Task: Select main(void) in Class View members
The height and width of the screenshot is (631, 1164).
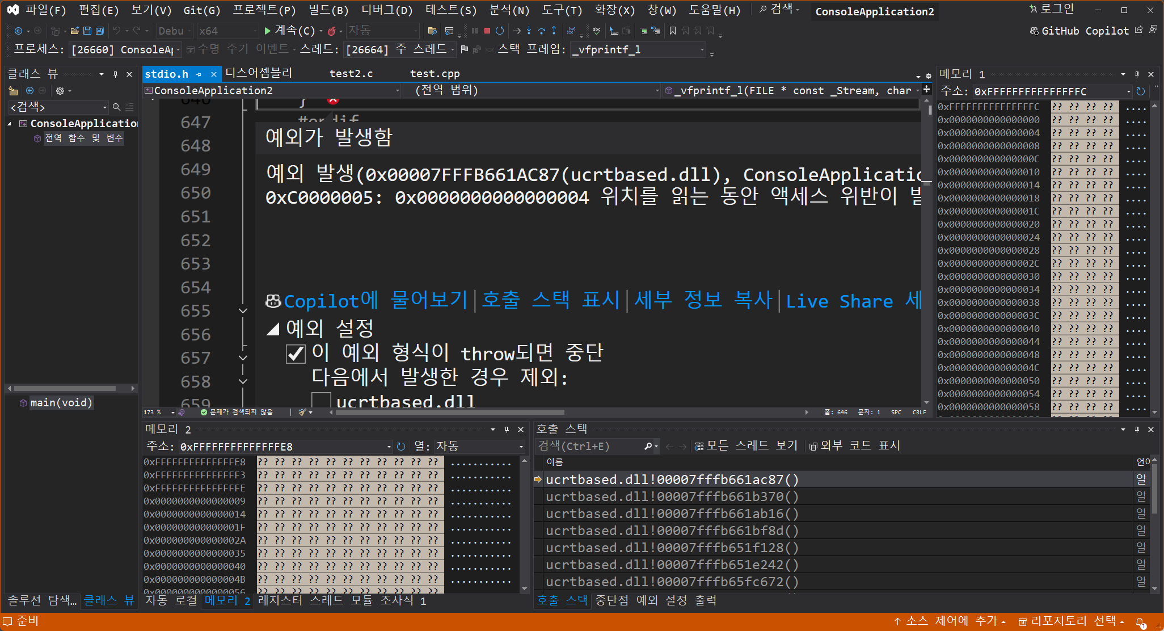Action: pyautogui.click(x=61, y=403)
